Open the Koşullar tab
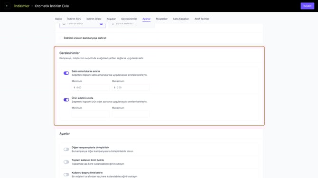This screenshot has width=318, height=178. point(111,19)
